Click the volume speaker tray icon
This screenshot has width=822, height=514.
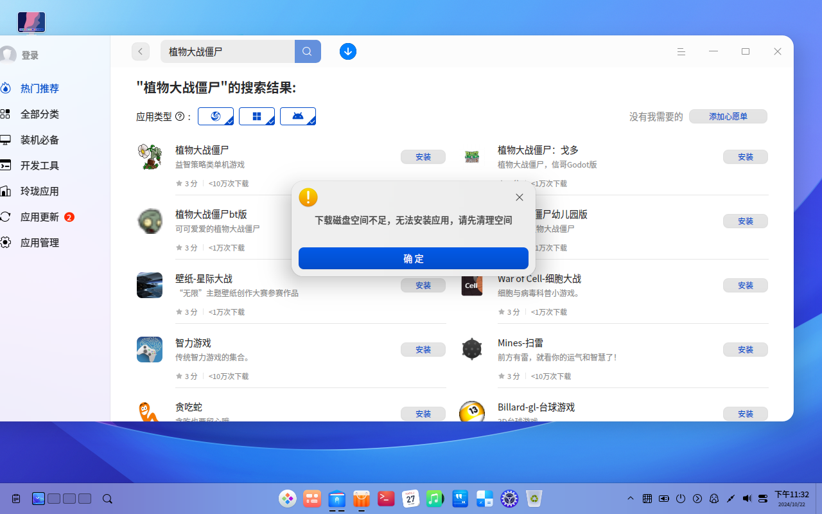click(747, 499)
